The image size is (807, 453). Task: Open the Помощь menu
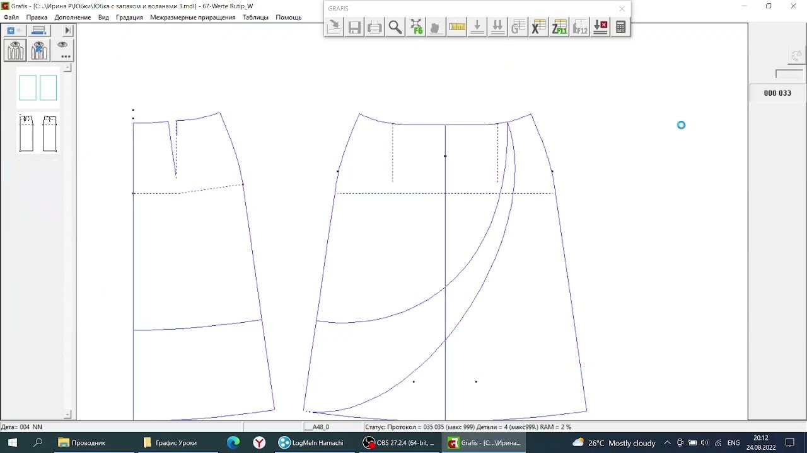pos(288,17)
